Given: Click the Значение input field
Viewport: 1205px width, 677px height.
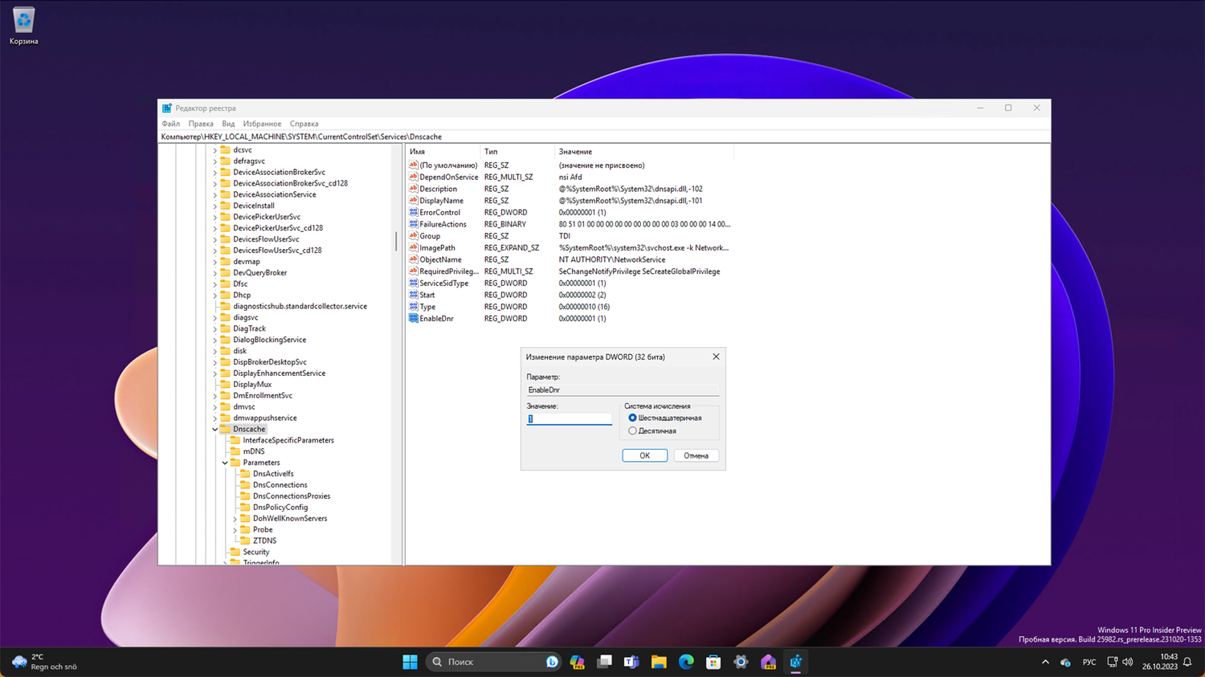Looking at the screenshot, I should tap(569, 418).
